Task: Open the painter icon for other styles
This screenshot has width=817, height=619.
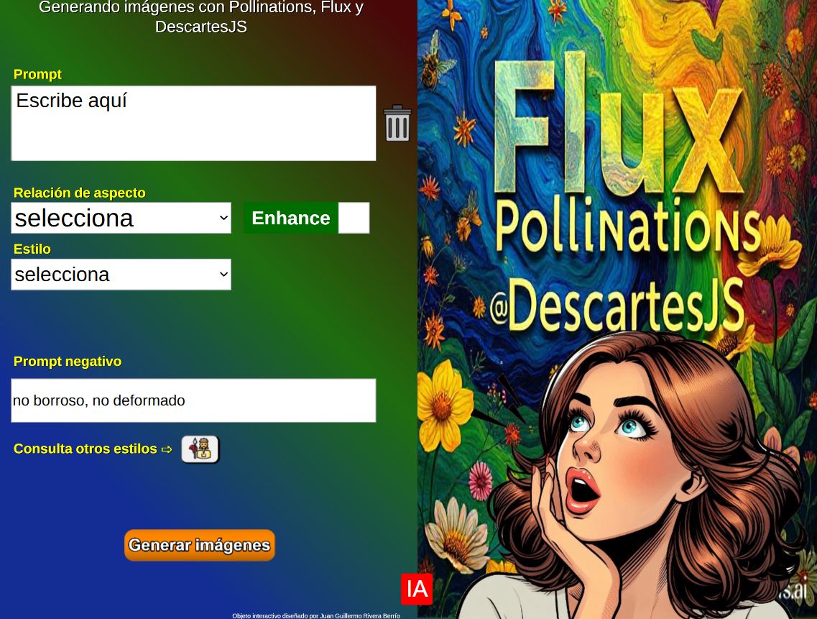Action: 200,449
